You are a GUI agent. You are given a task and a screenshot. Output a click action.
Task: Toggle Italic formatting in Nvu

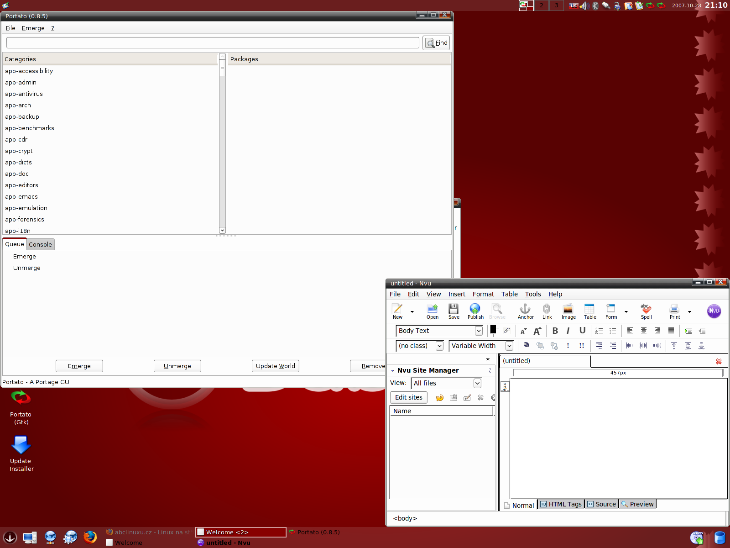pos(568,331)
